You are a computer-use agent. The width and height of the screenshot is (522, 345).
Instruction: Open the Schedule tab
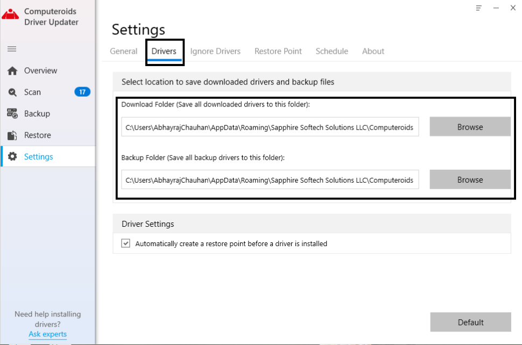tap(331, 51)
